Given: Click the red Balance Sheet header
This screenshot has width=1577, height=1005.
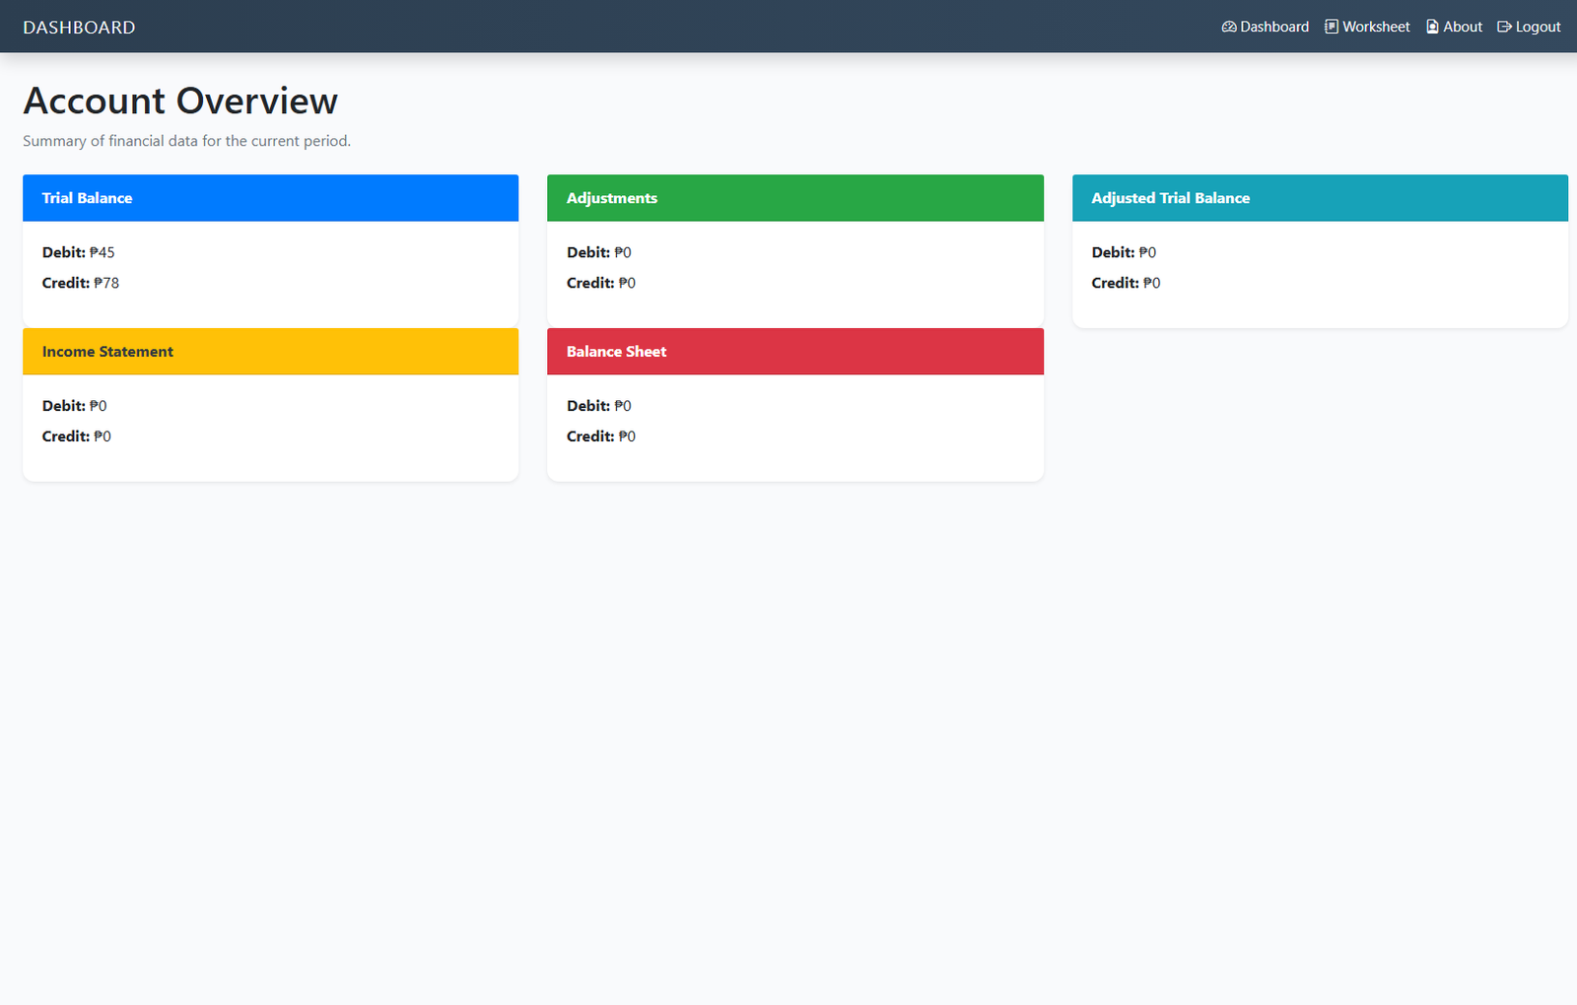Looking at the screenshot, I should 794,352.
